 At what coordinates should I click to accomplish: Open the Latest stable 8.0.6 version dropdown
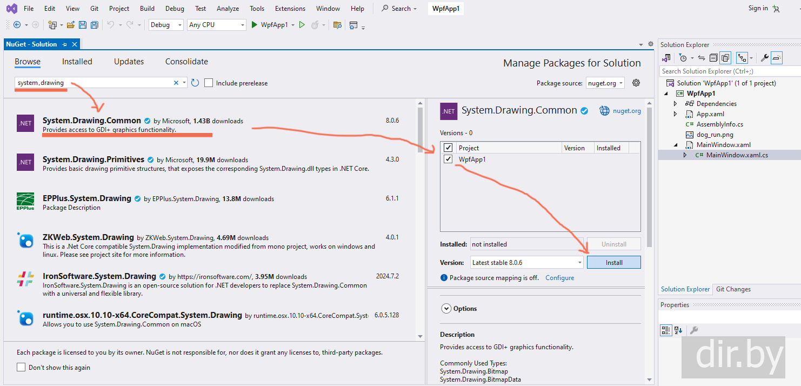(527, 263)
